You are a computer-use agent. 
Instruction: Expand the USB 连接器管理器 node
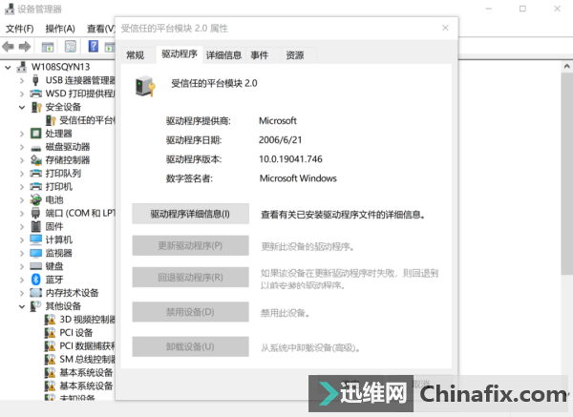click(x=22, y=80)
